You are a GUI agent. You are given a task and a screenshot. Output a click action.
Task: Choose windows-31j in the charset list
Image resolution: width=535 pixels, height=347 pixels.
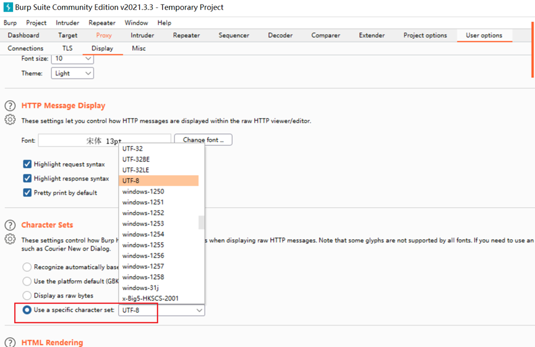point(159,288)
